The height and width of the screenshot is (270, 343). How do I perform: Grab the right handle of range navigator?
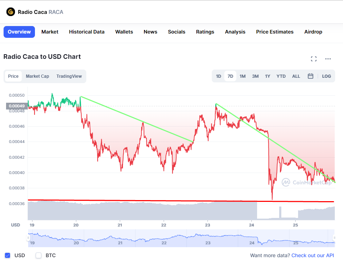(334, 238)
